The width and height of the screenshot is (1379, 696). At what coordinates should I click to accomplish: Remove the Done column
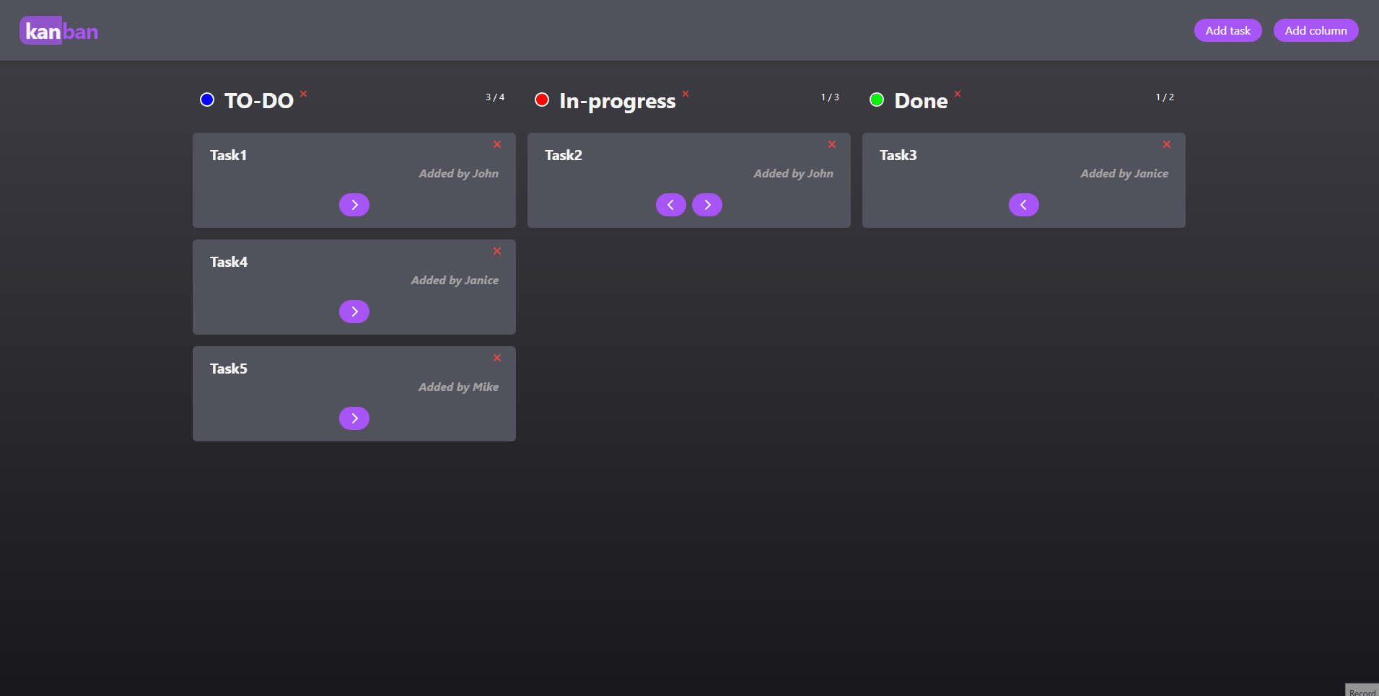tap(958, 94)
